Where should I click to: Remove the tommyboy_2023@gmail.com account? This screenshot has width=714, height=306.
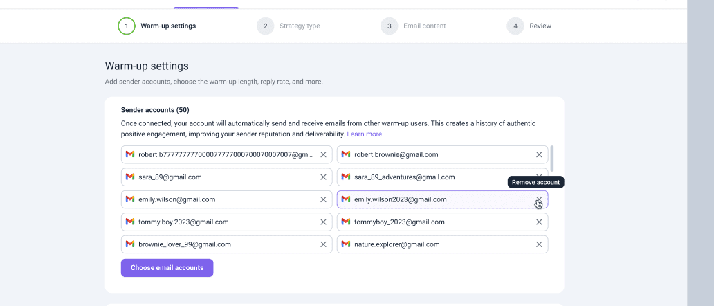539,222
